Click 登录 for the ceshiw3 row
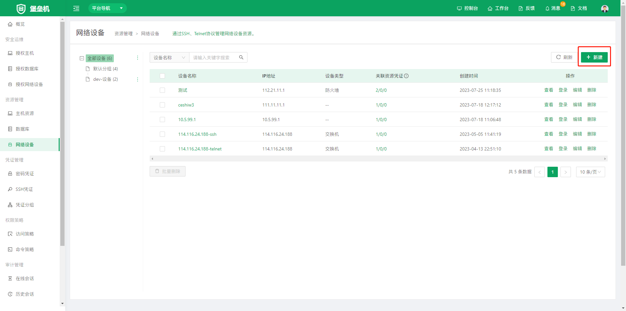The height and width of the screenshot is (311, 626). pyautogui.click(x=563, y=105)
